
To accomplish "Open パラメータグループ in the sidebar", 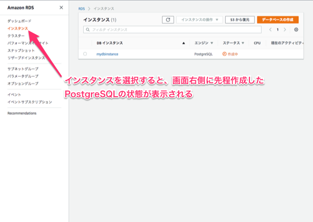I will coord(23,76).
